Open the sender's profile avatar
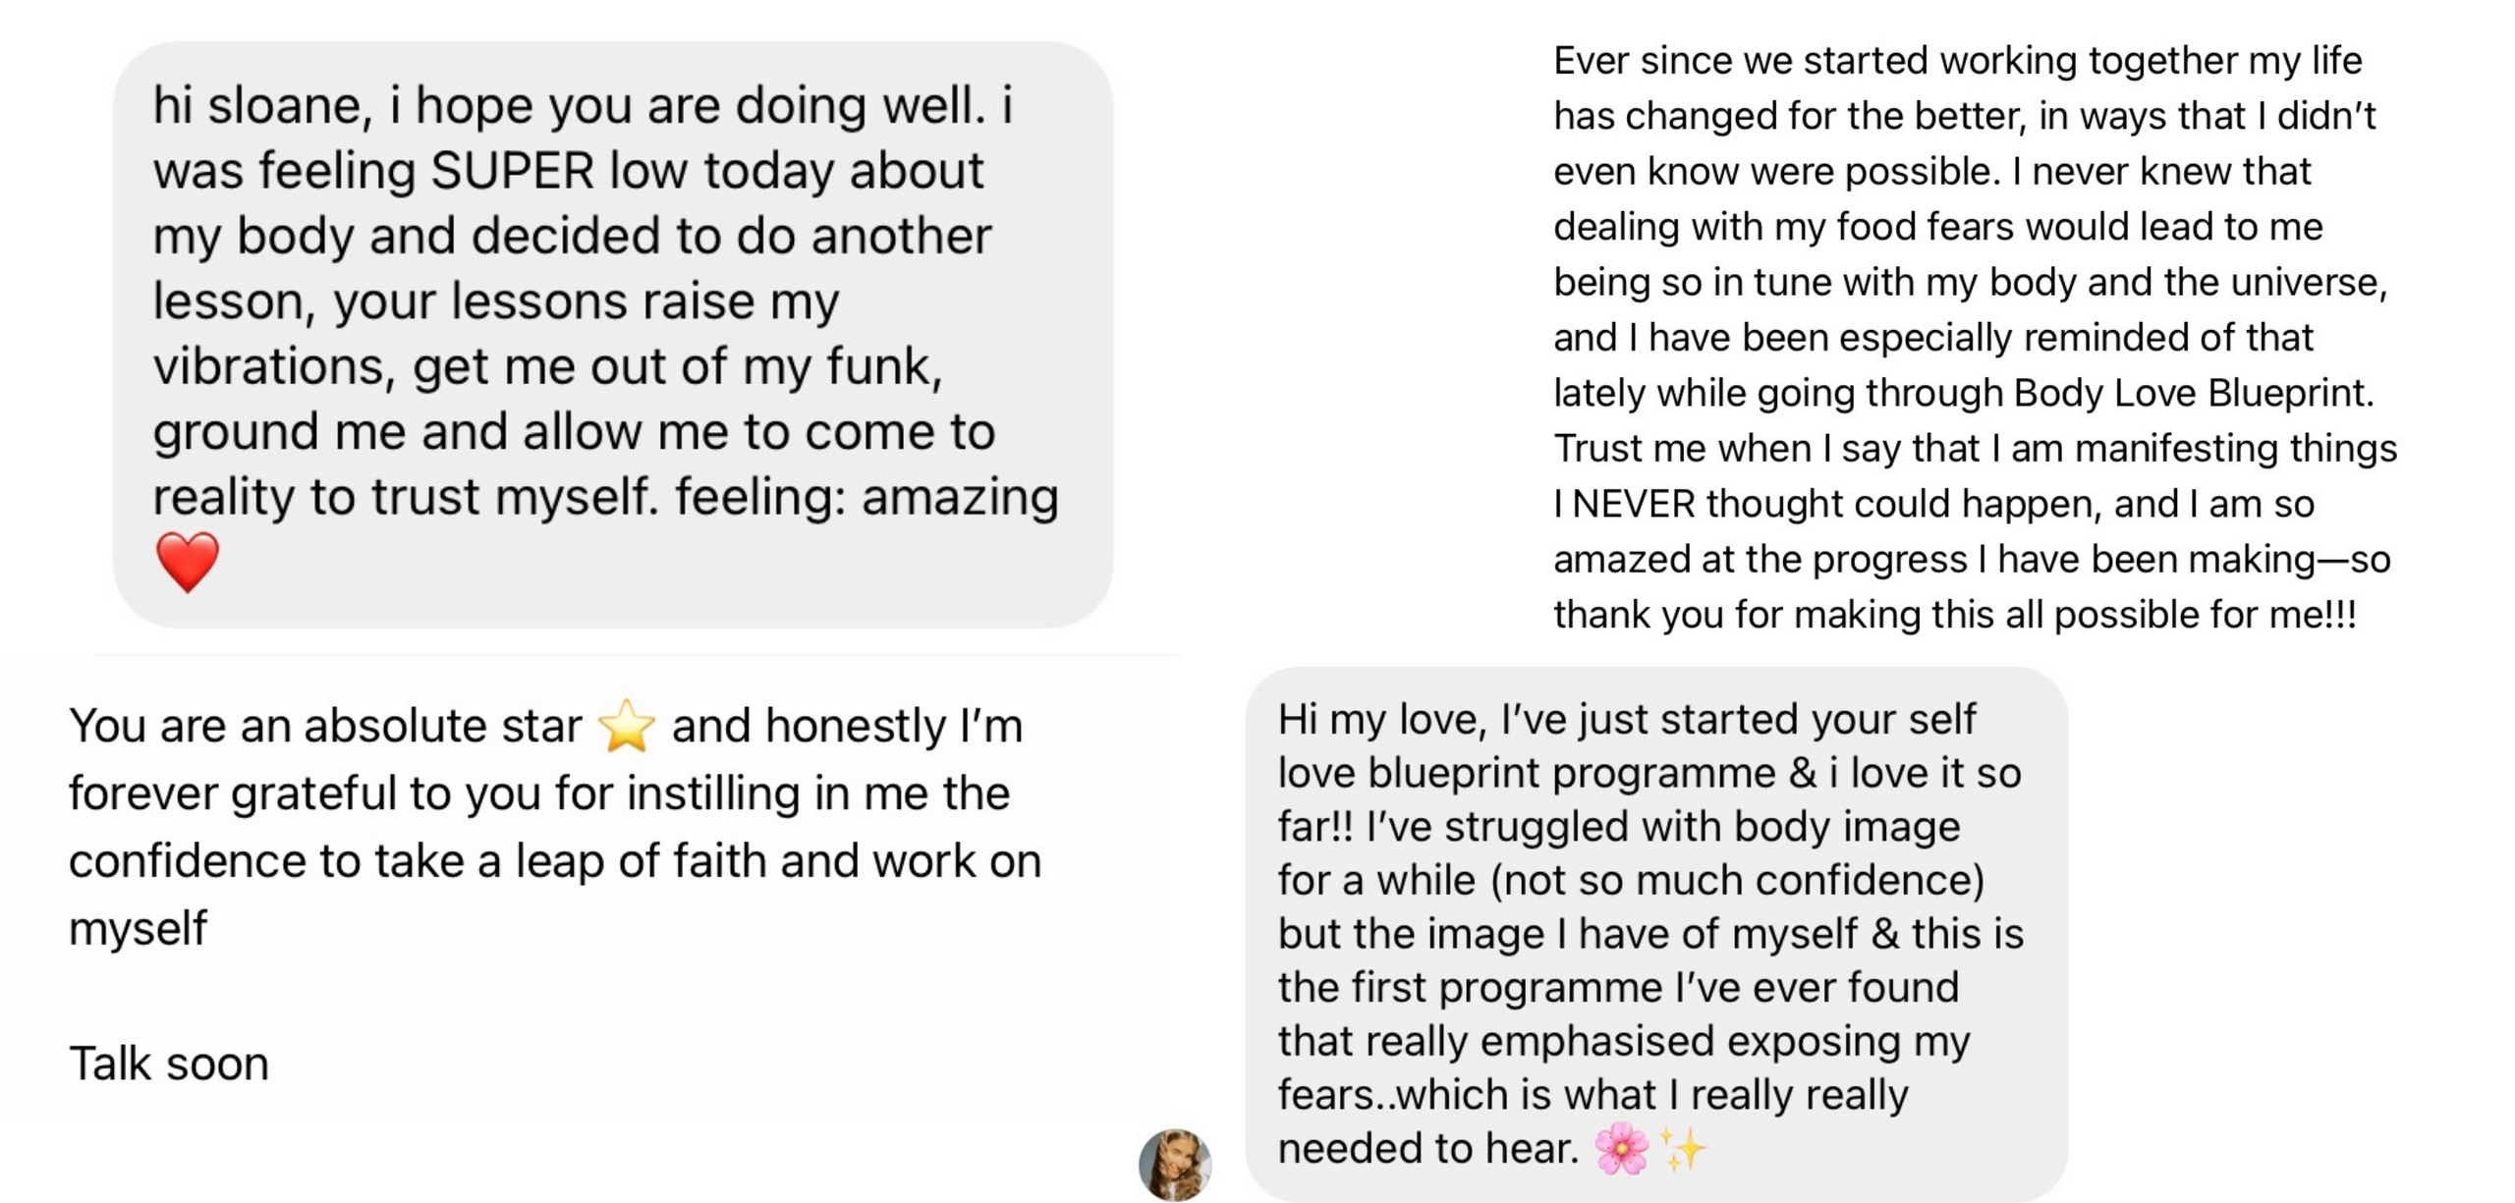 tap(1175, 1165)
